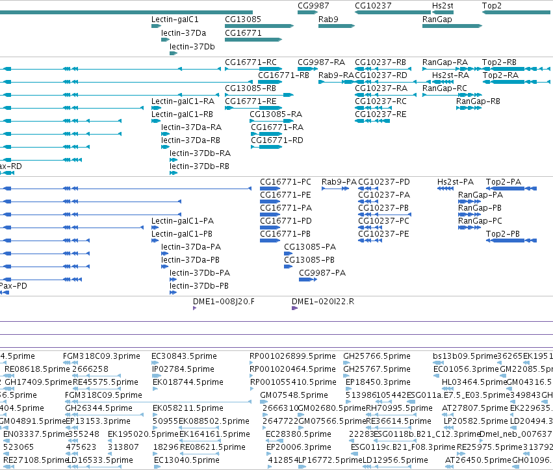Open the RanGap-PC protein label
This screenshot has width=553, height=470.
(480, 222)
